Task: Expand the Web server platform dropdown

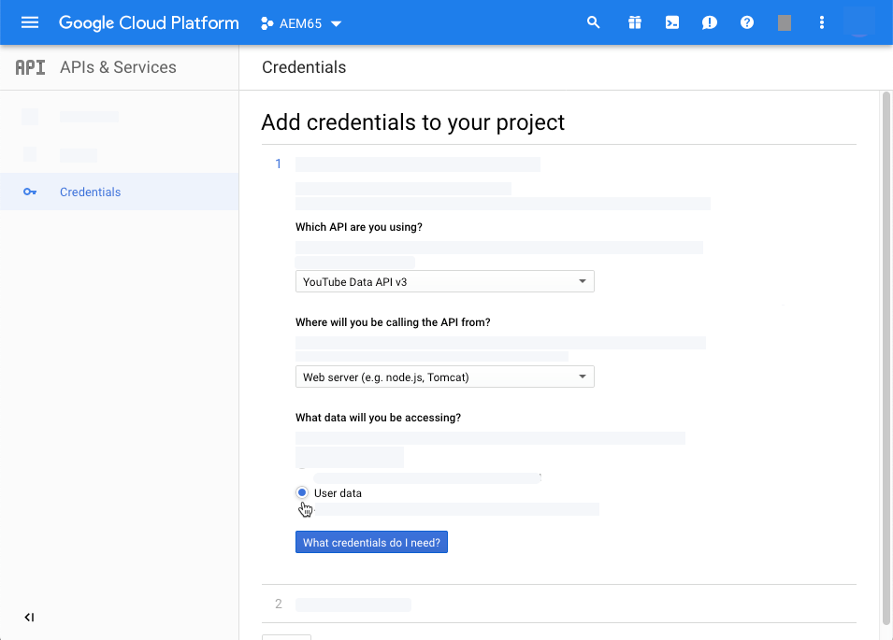Action: click(445, 377)
